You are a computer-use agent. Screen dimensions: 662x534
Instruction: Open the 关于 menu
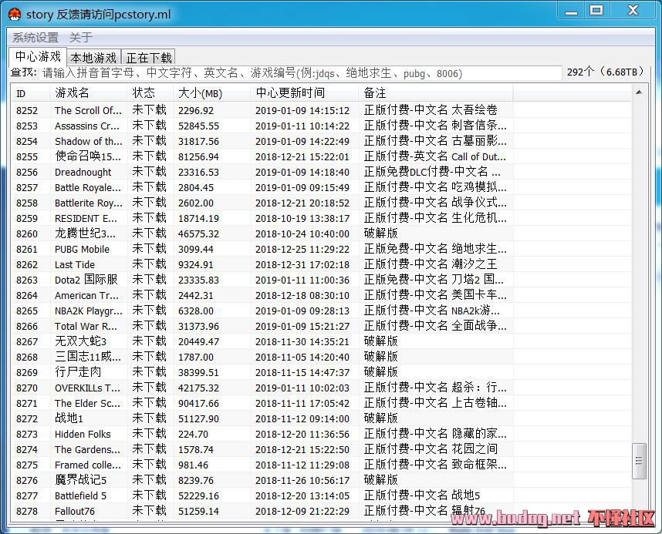(81, 38)
